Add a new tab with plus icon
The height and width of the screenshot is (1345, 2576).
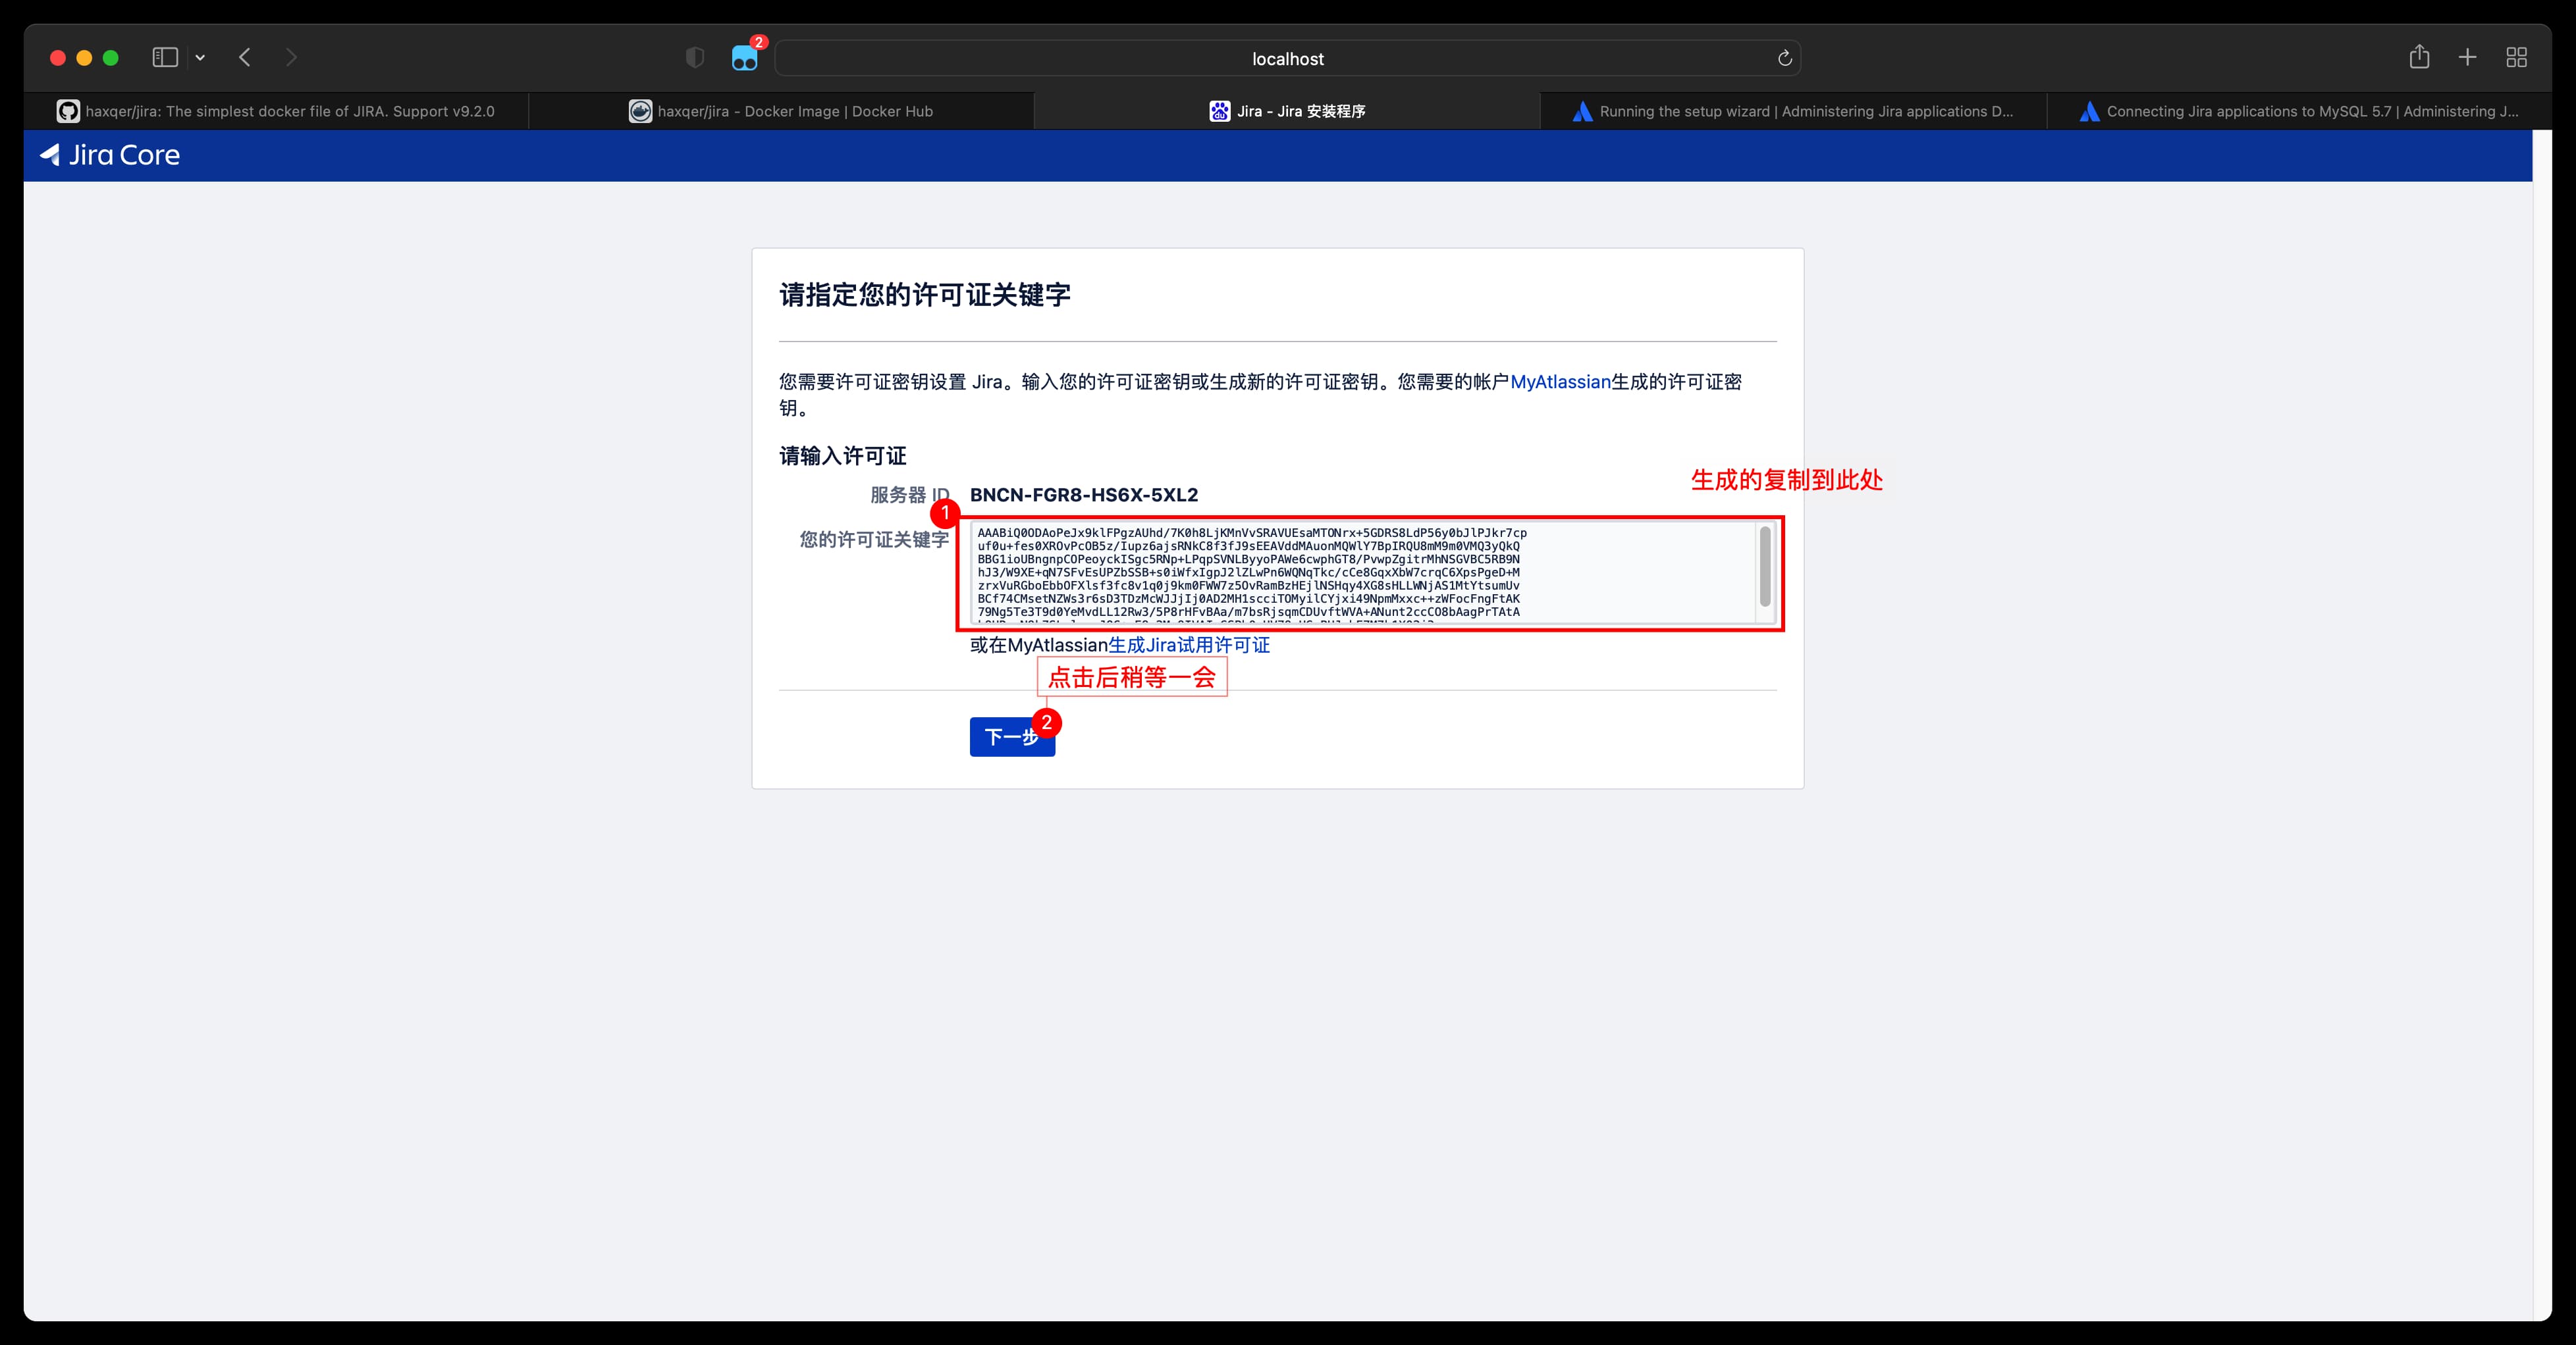[x=2467, y=58]
